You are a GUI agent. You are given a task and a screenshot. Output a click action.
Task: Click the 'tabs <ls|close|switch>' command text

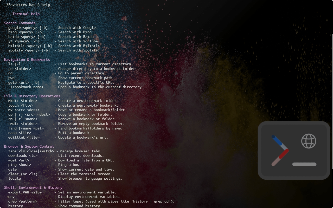(31, 151)
